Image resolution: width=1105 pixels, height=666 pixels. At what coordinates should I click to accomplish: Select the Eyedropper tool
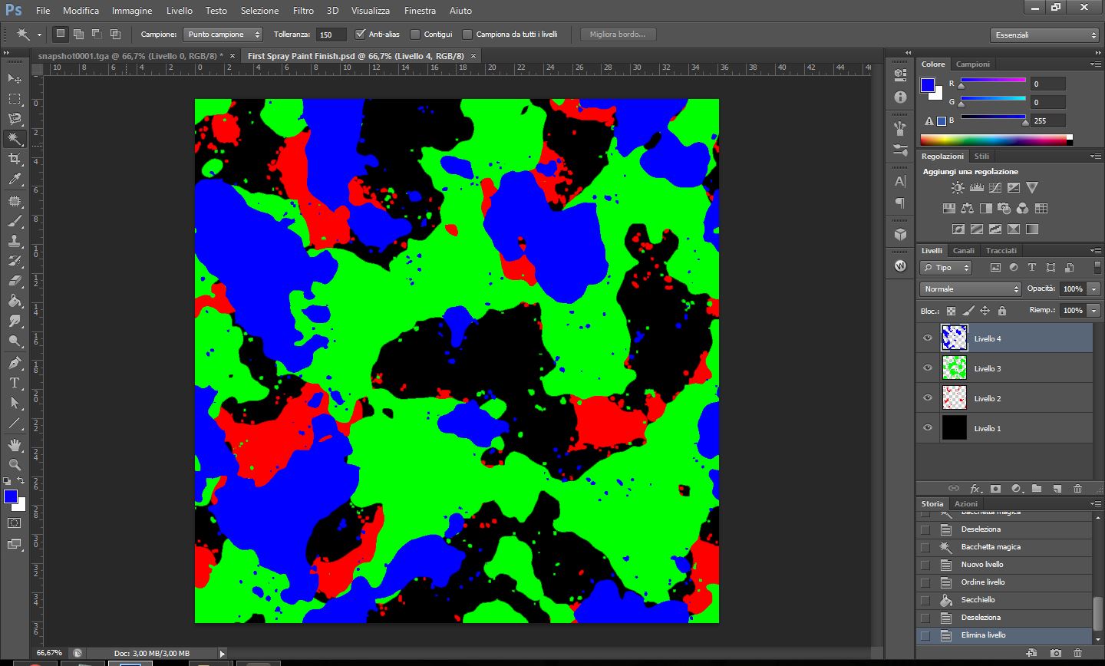[15, 180]
